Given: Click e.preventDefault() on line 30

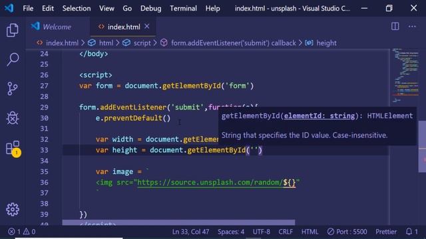Looking at the screenshot, I should 133,118.
